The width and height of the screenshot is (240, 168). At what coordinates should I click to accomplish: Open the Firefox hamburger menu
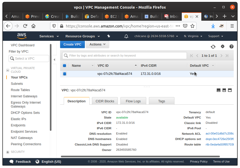coord(232,26)
